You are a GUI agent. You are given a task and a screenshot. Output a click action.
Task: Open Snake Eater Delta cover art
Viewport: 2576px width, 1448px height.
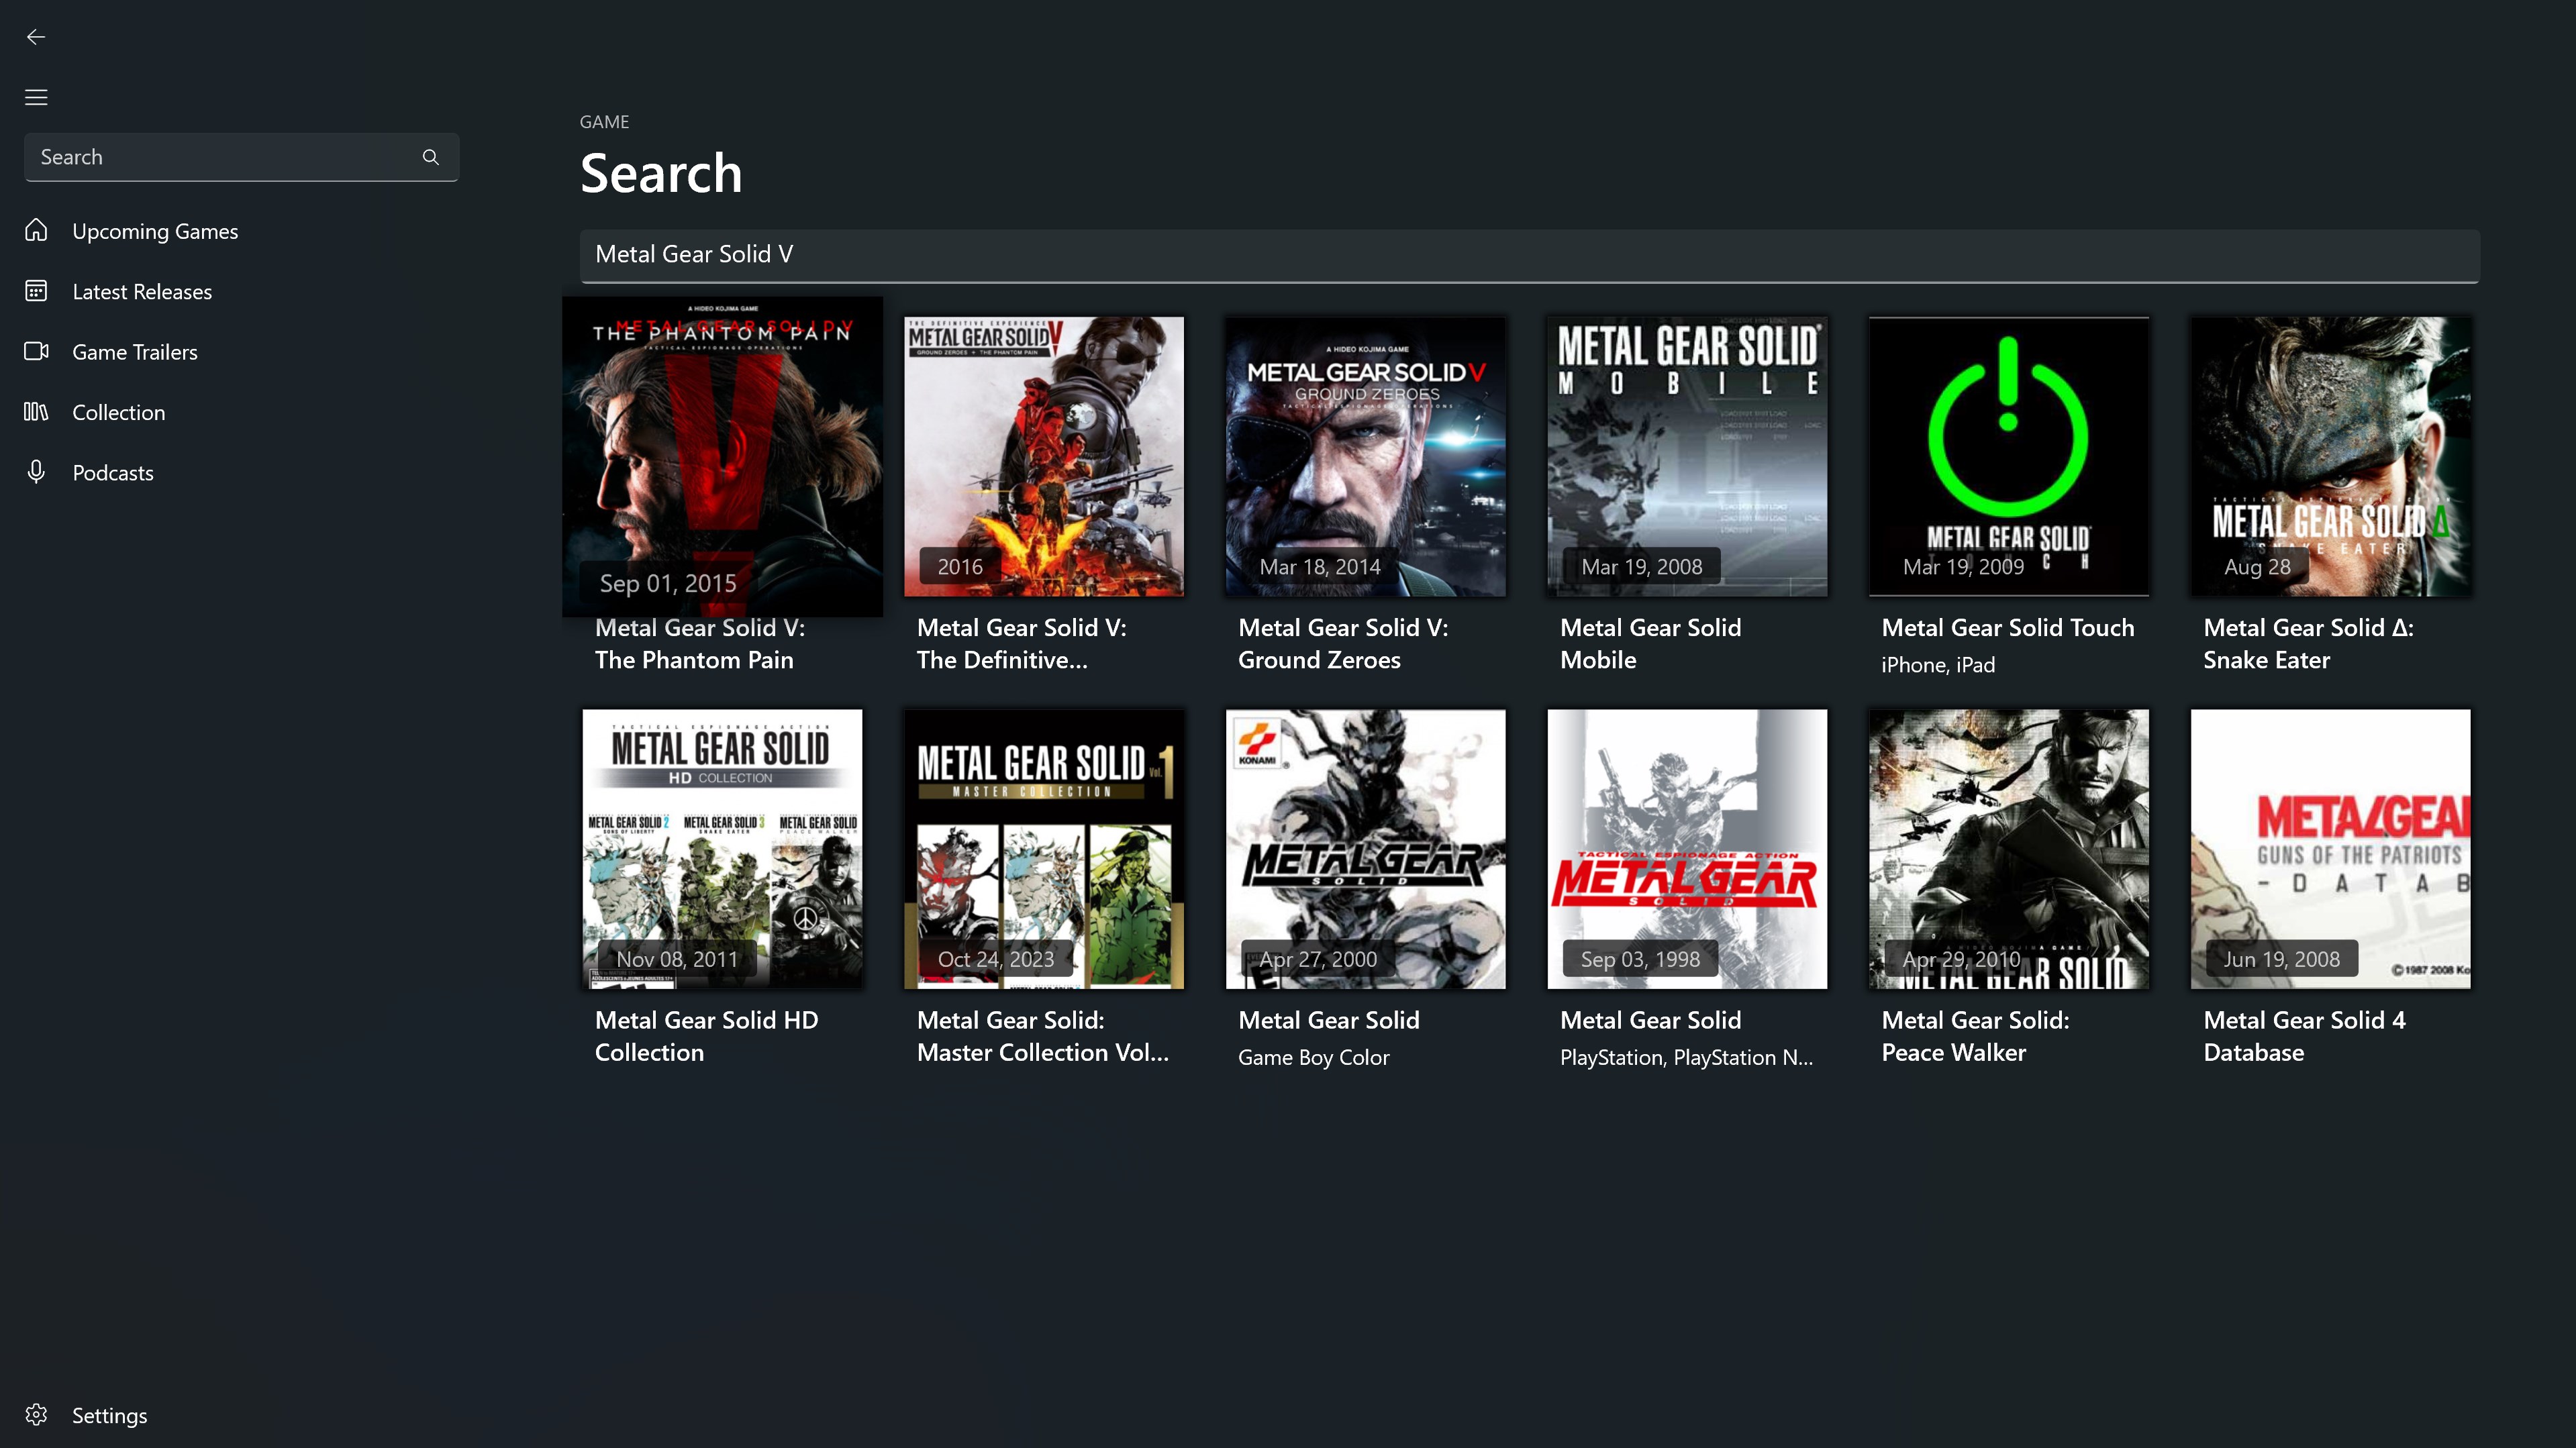point(2330,457)
